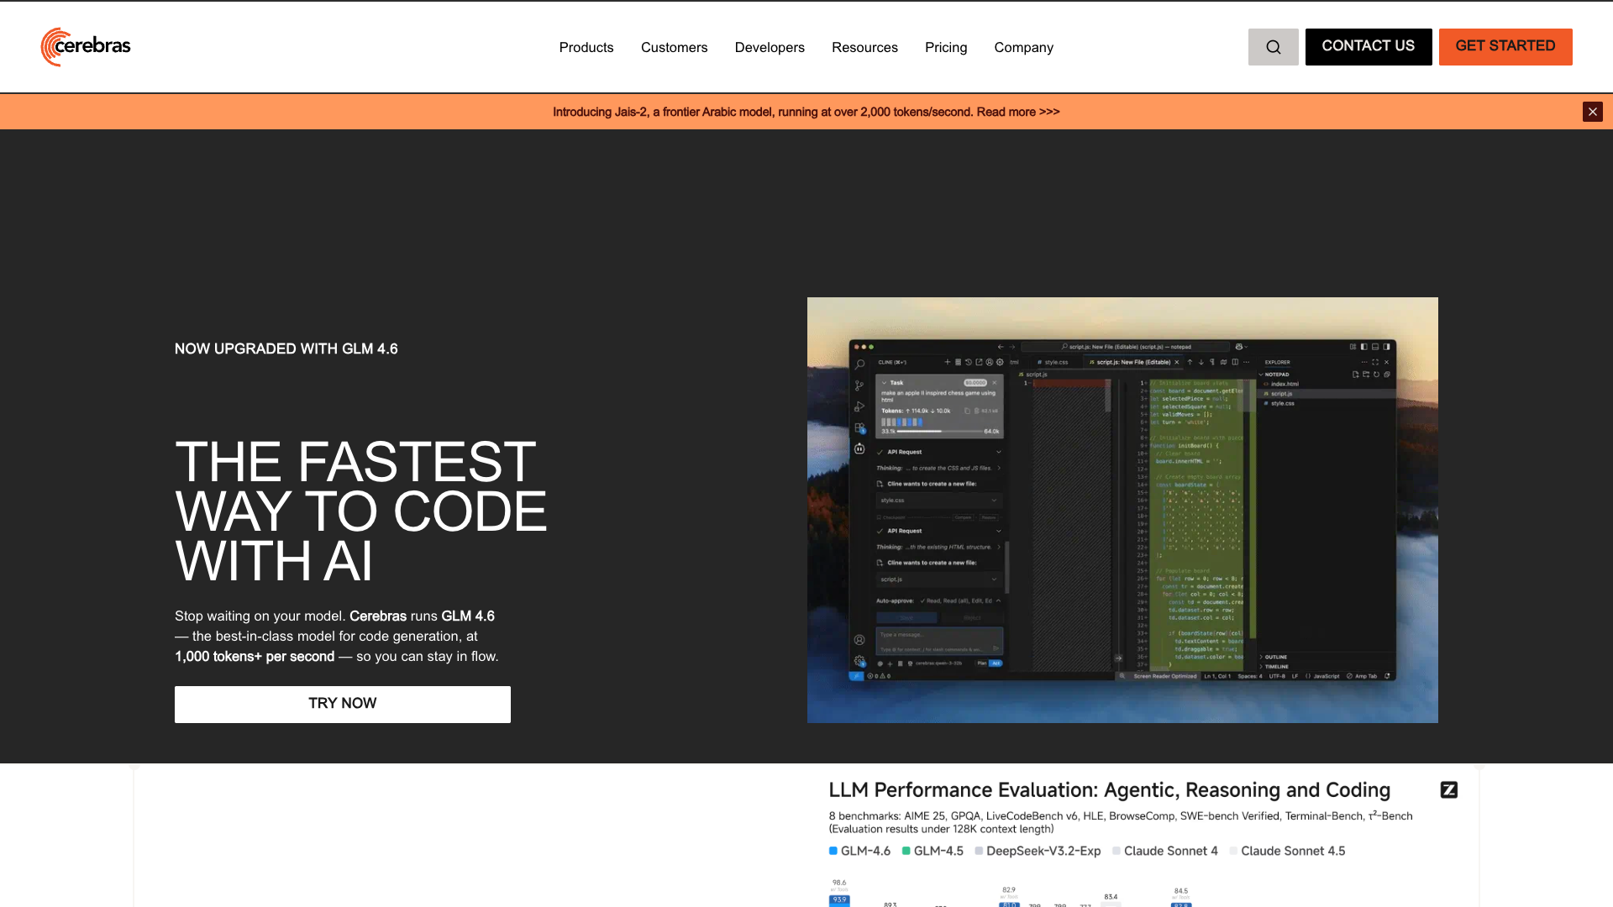The width and height of the screenshot is (1613, 907).
Task: Click the Z.ai logo on chart
Action: 1448,789
